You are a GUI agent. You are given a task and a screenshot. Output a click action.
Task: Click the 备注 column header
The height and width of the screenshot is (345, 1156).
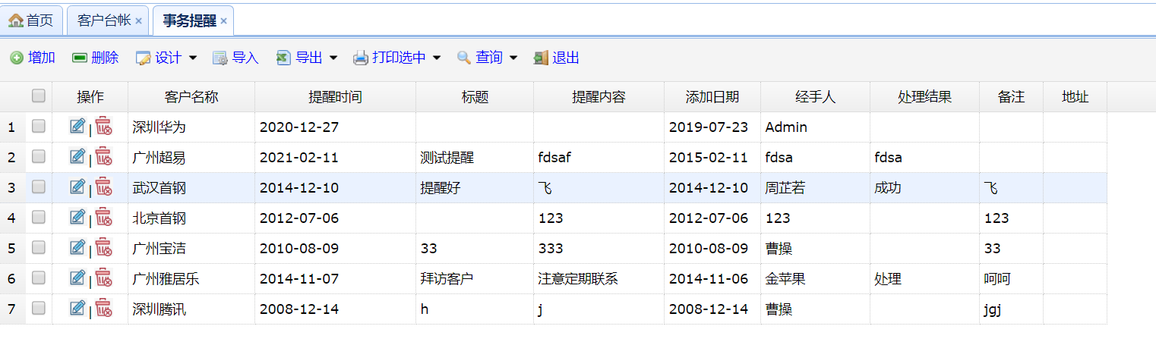1011,97
